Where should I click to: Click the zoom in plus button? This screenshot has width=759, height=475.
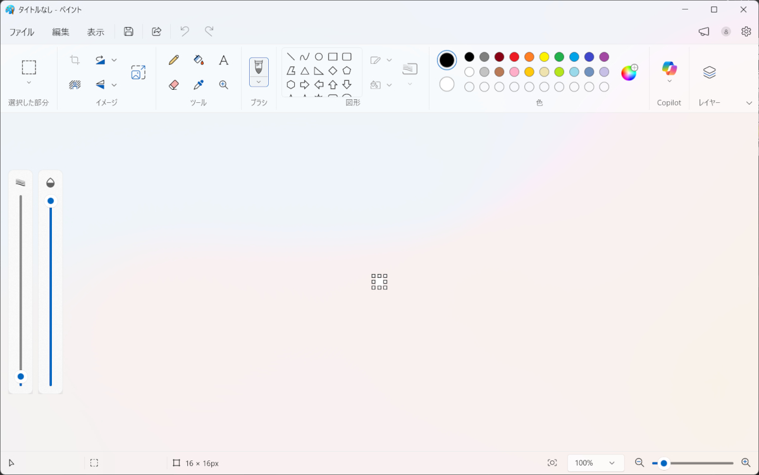[745, 463]
